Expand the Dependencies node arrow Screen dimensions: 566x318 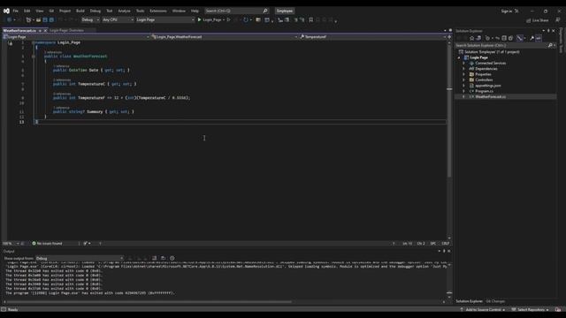(463, 69)
